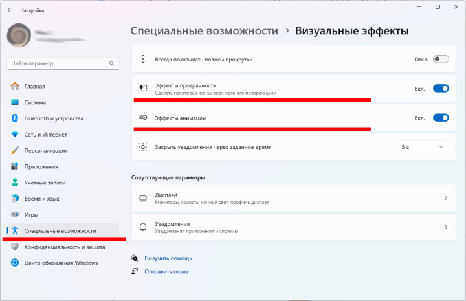Open the notification timeout dropdown 5 с
The height and width of the screenshot is (301, 466).
pyautogui.click(x=423, y=147)
